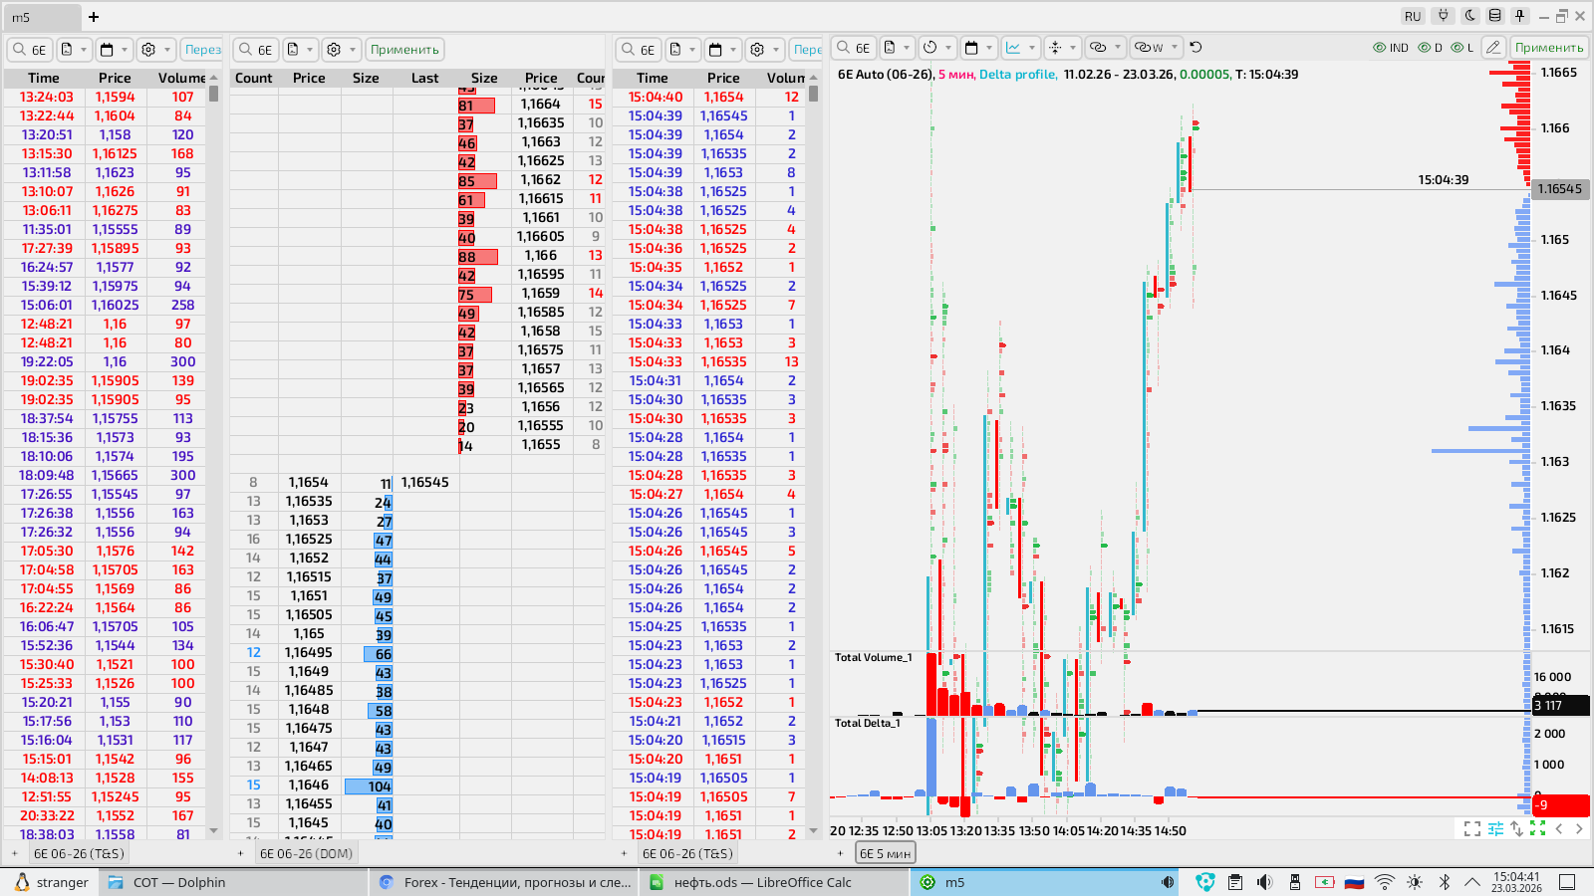
Task: Select the 6E 5 мин chart tab
Action: click(885, 853)
